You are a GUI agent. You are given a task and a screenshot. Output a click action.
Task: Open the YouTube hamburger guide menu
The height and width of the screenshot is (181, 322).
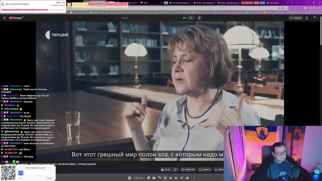tap(4, 18)
